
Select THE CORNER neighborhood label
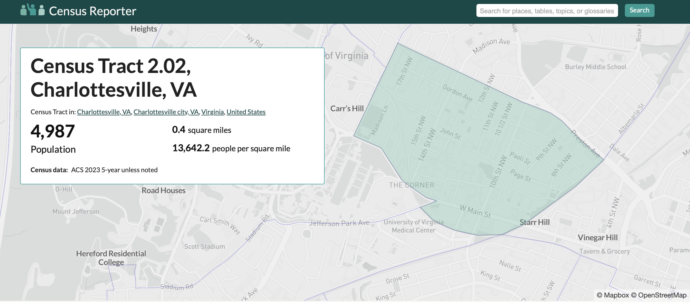point(411,185)
